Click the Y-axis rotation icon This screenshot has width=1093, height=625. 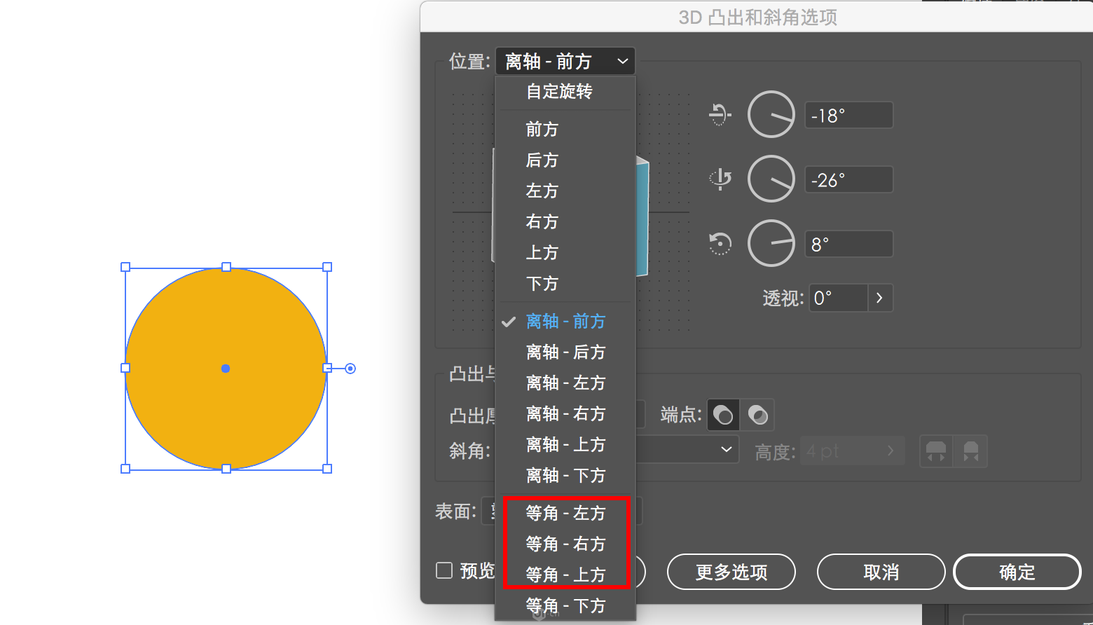pos(720,179)
